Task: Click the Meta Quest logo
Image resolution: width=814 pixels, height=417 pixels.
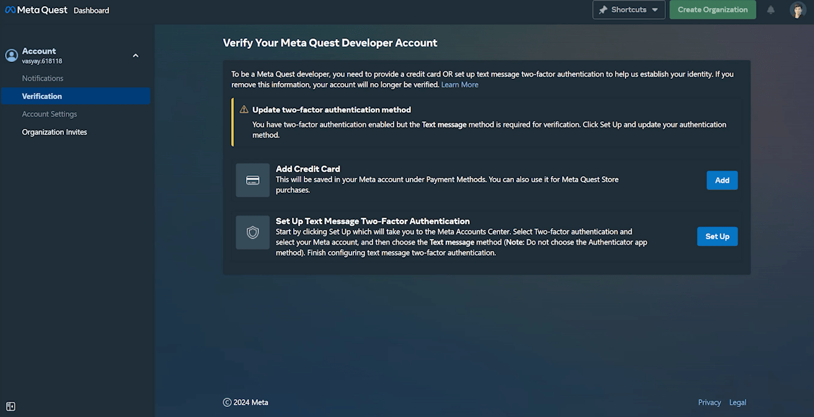Action: (37, 10)
